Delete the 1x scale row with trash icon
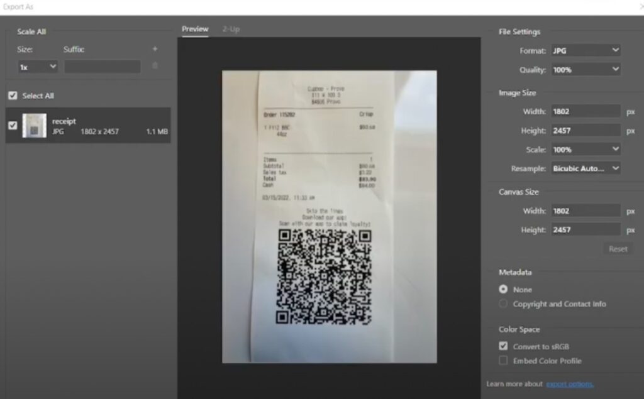Screen dimensions: 644x399 click(x=155, y=66)
